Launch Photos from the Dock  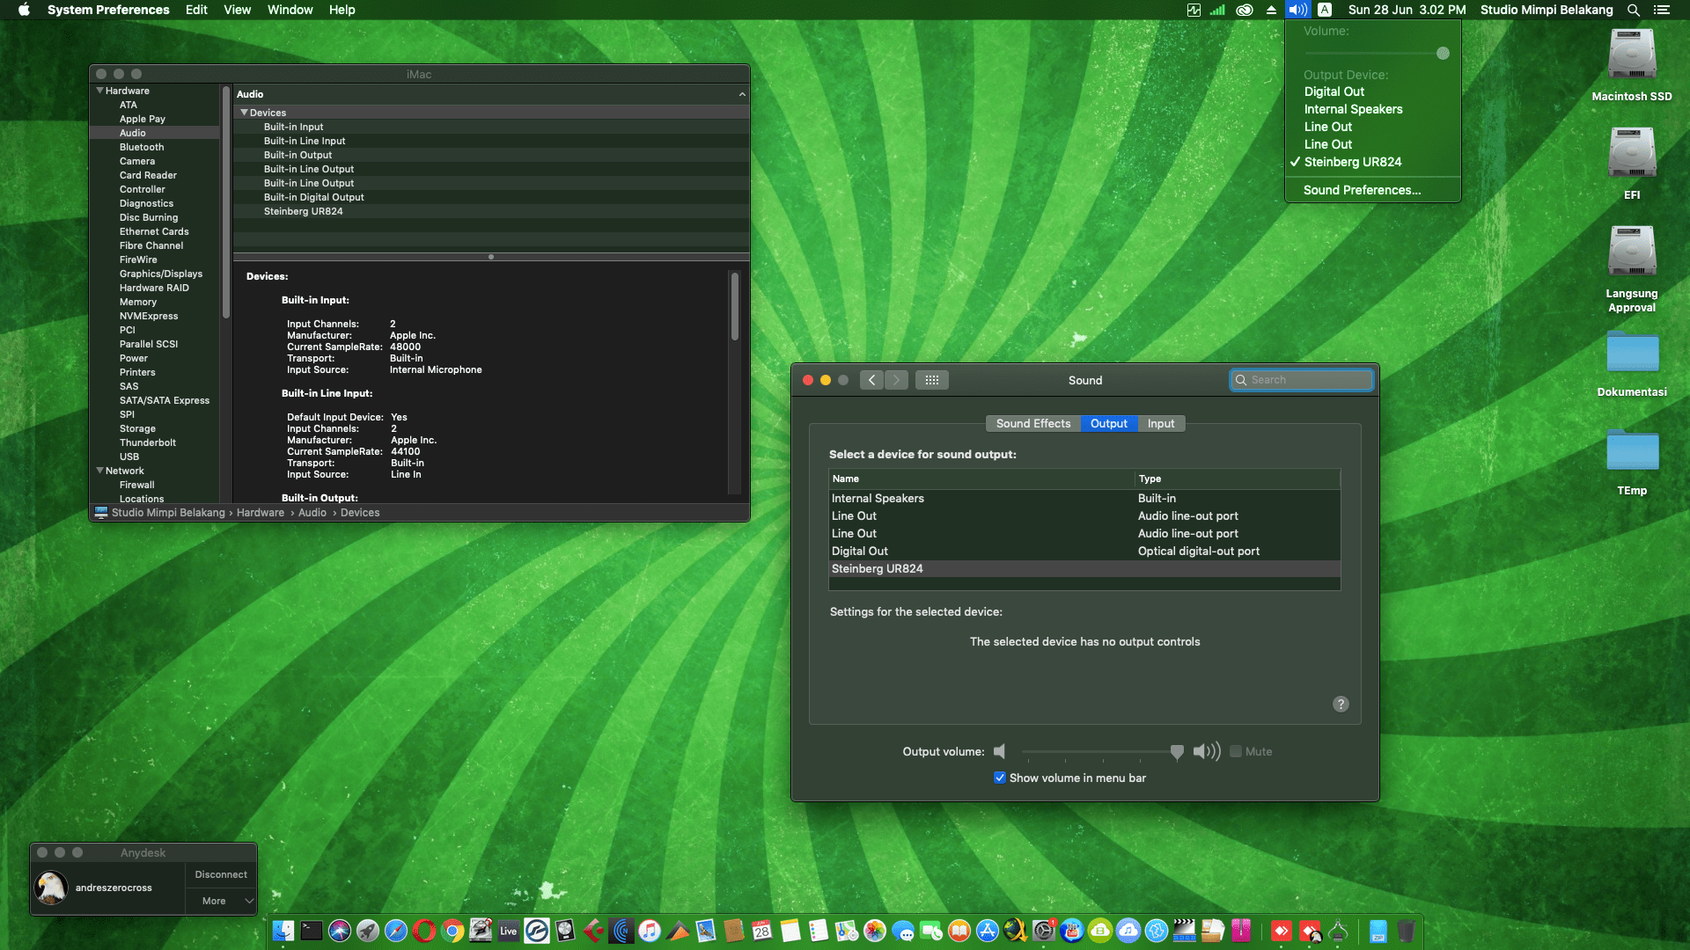(875, 931)
